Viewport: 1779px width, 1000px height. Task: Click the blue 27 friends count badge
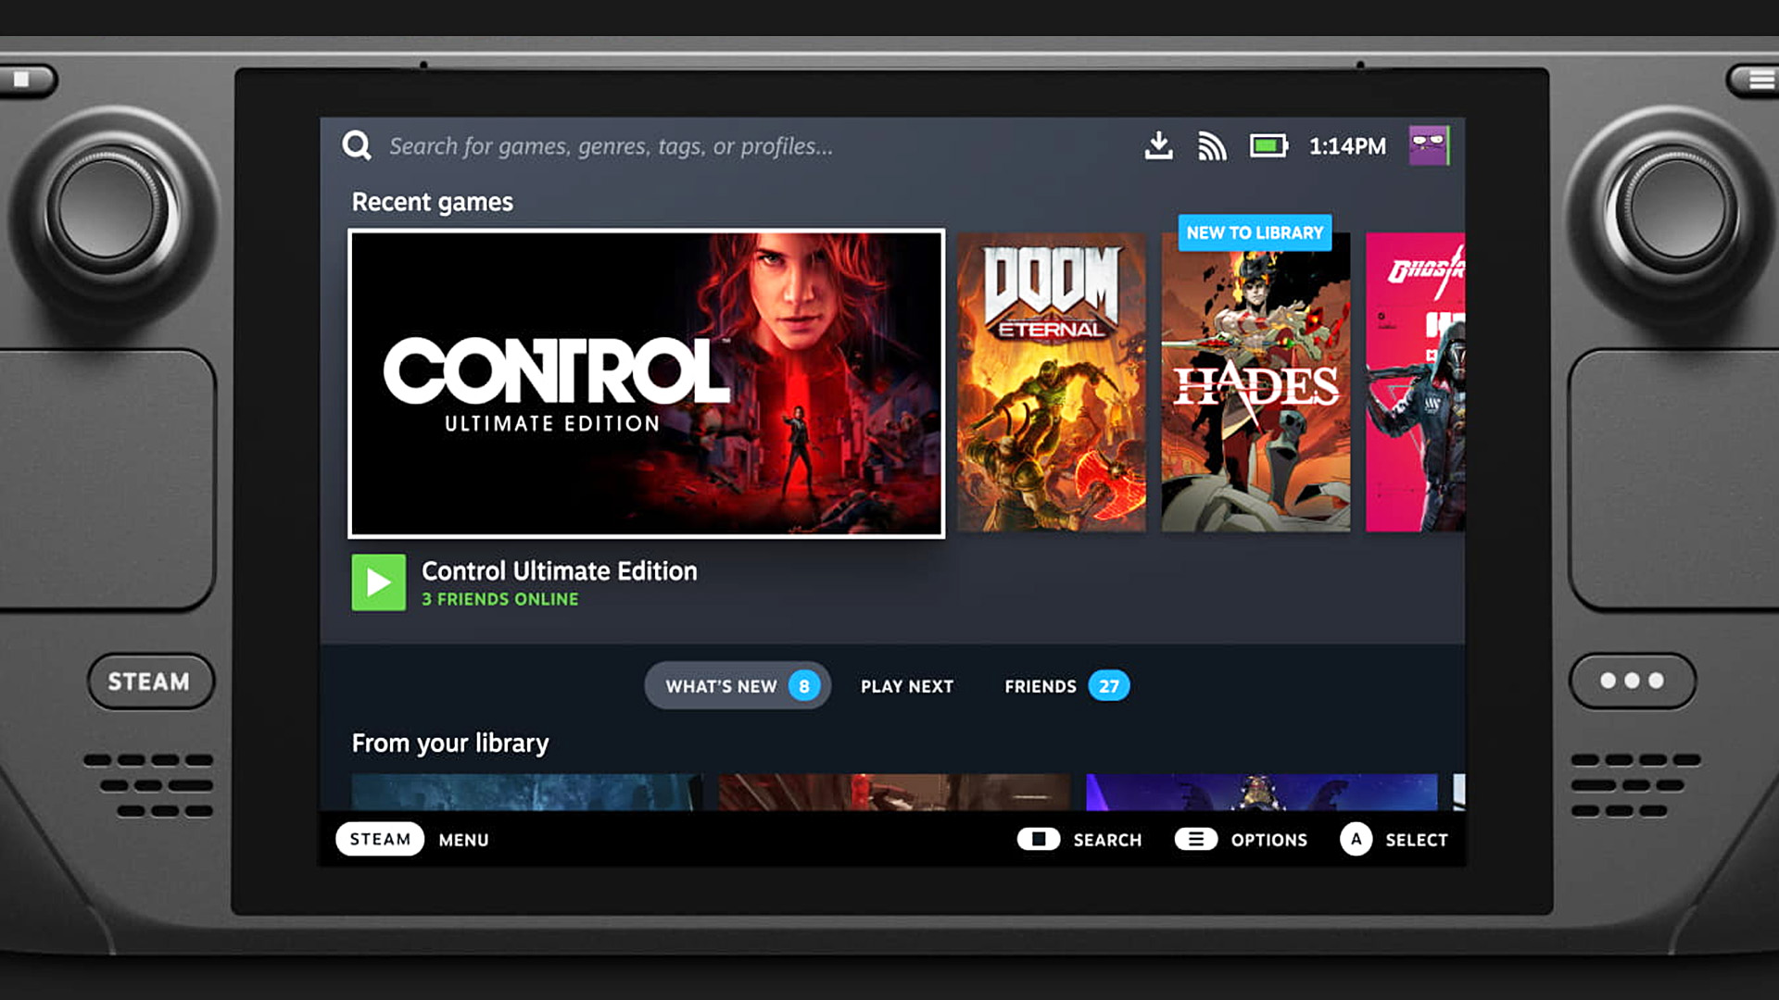(1109, 686)
